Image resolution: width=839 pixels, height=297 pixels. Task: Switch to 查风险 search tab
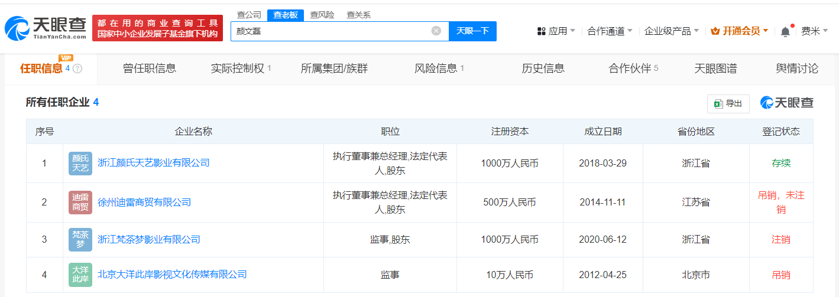pos(322,15)
